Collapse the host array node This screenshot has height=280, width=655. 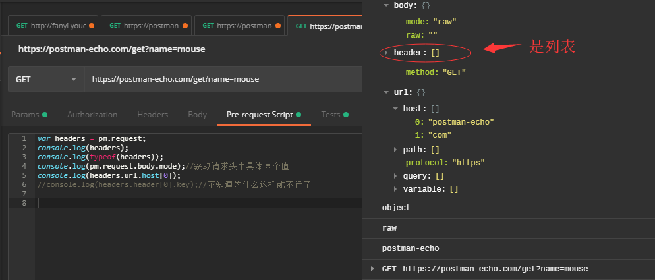tap(395, 109)
